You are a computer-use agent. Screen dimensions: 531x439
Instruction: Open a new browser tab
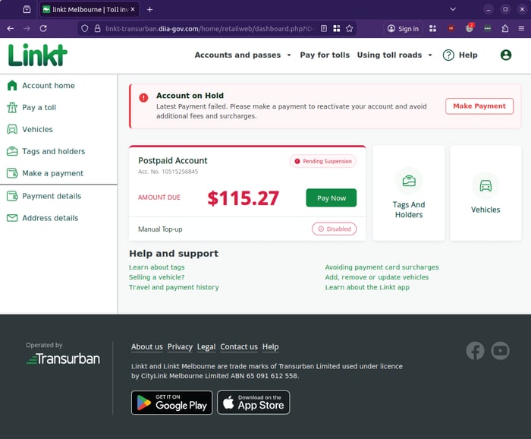(149, 9)
